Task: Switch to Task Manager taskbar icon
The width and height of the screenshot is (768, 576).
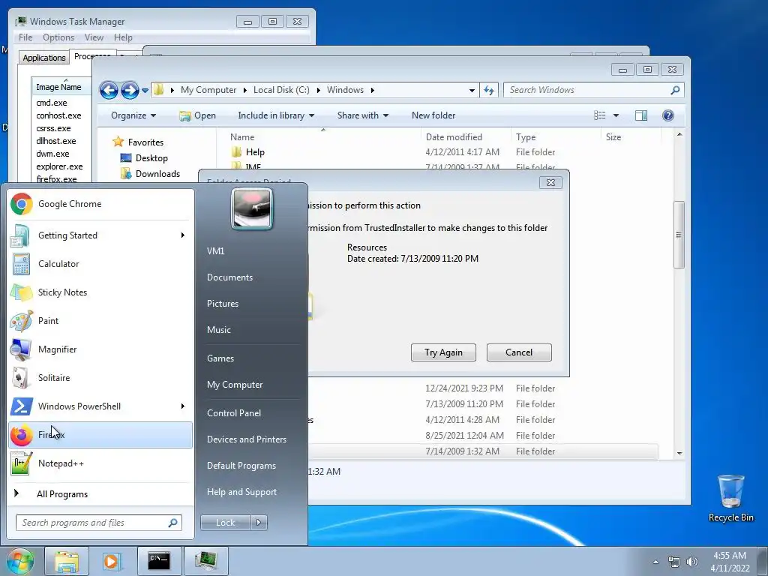Action: pos(205,561)
